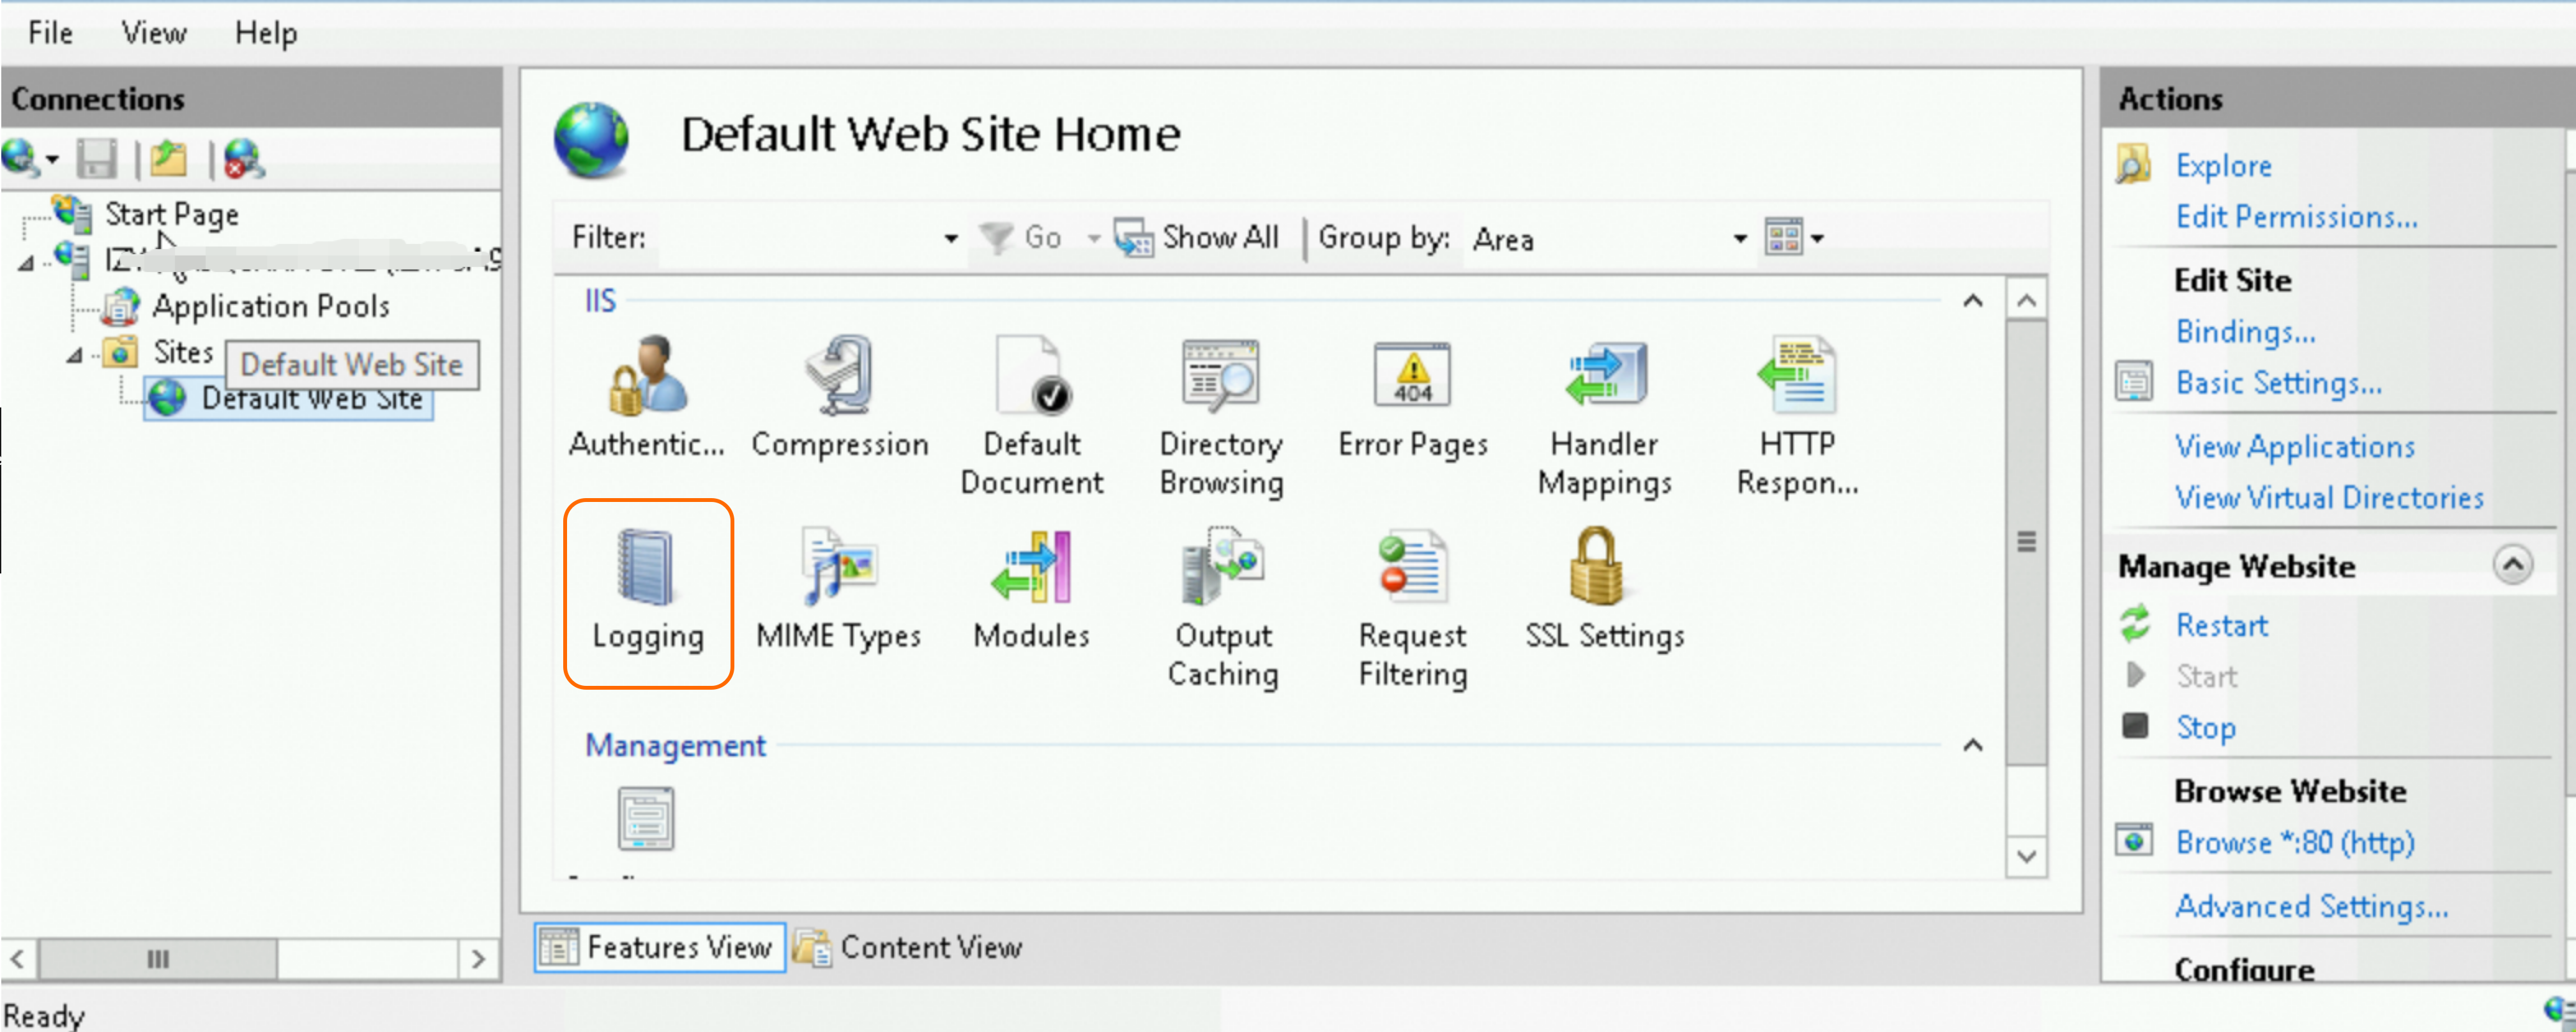Viewport: 2576px width, 1032px height.
Task: Open the Logging feature
Action: tap(648, 592)
